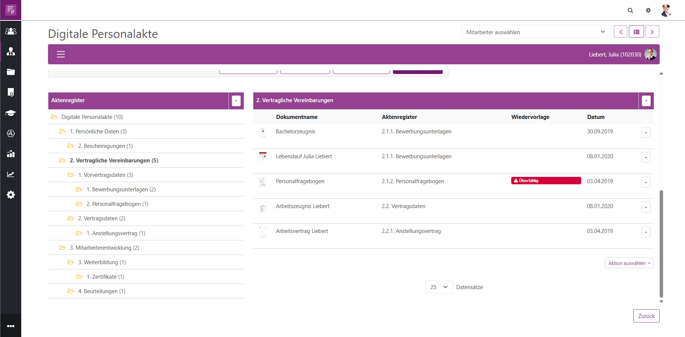685x337 pixels.
Task: Go to previous employee arrow
Action: tap(621, 32)
